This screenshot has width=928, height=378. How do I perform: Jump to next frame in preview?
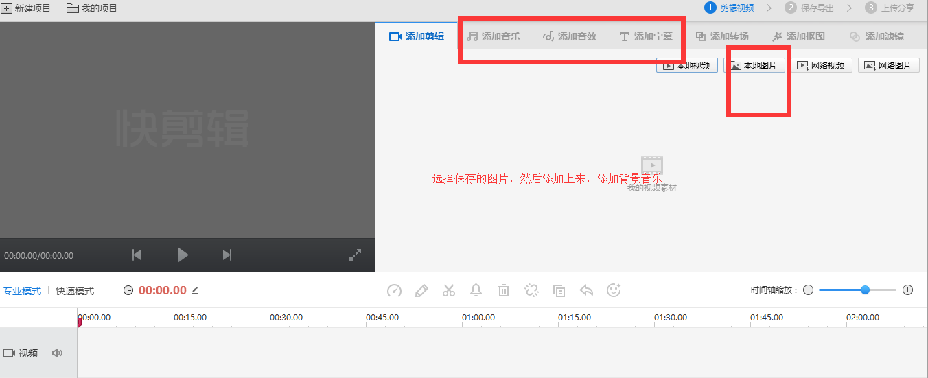coord(227,255)
